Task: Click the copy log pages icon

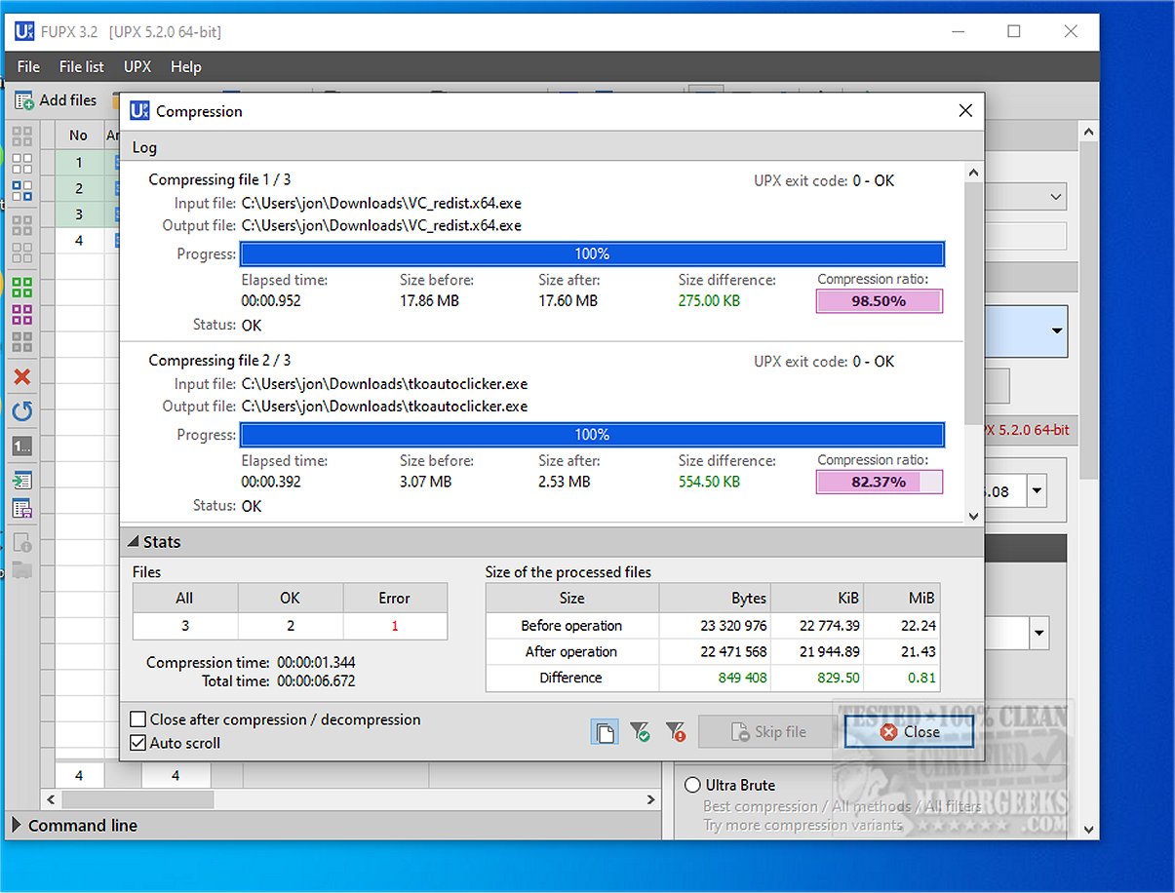Action: coord(605,732)
